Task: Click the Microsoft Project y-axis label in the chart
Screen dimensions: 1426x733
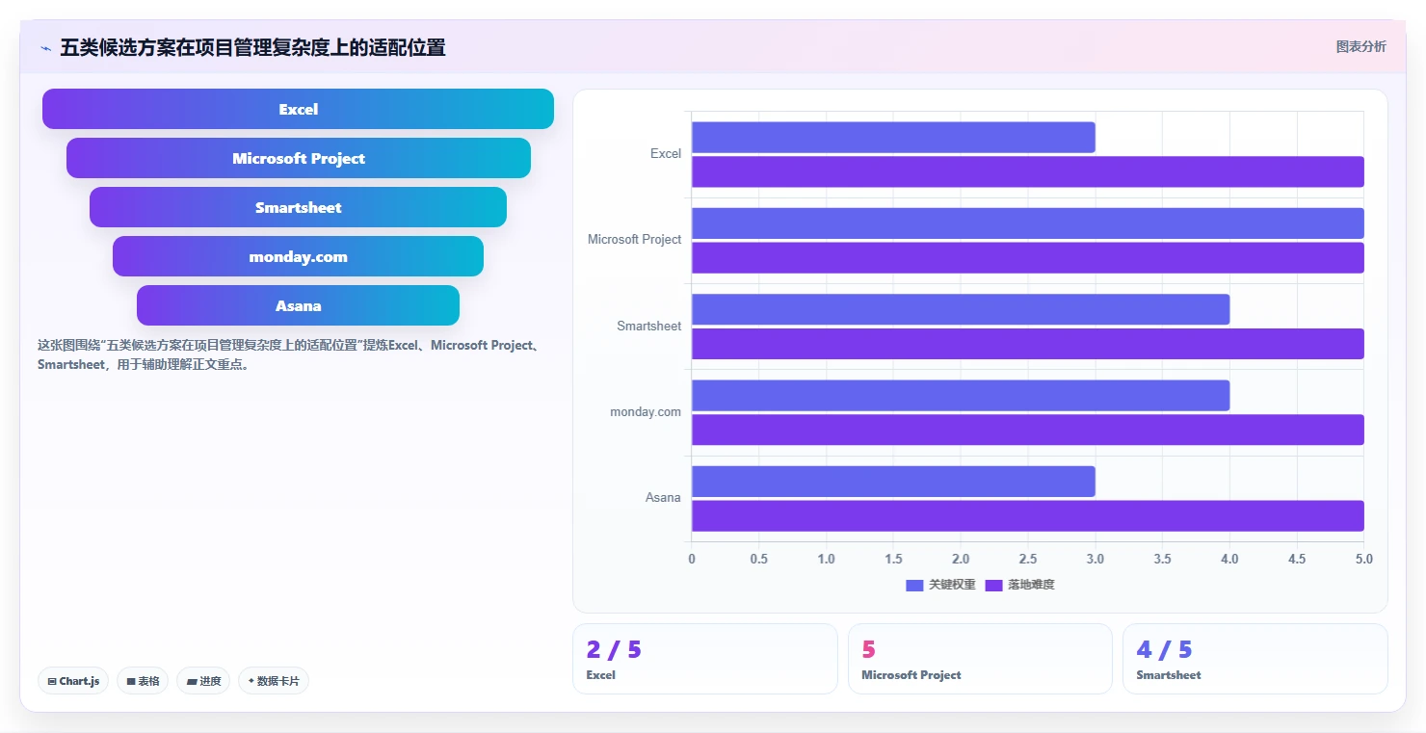Action: tap(634, 240)
